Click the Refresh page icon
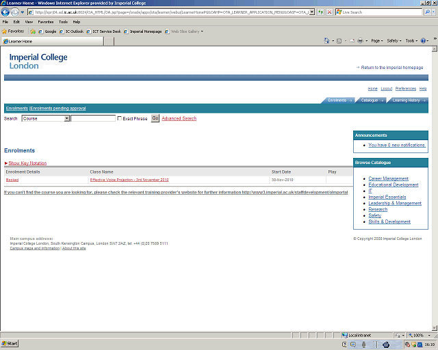The height and width of the screenshot is (350, 438). pyautogui.click(x=320, y=12)
